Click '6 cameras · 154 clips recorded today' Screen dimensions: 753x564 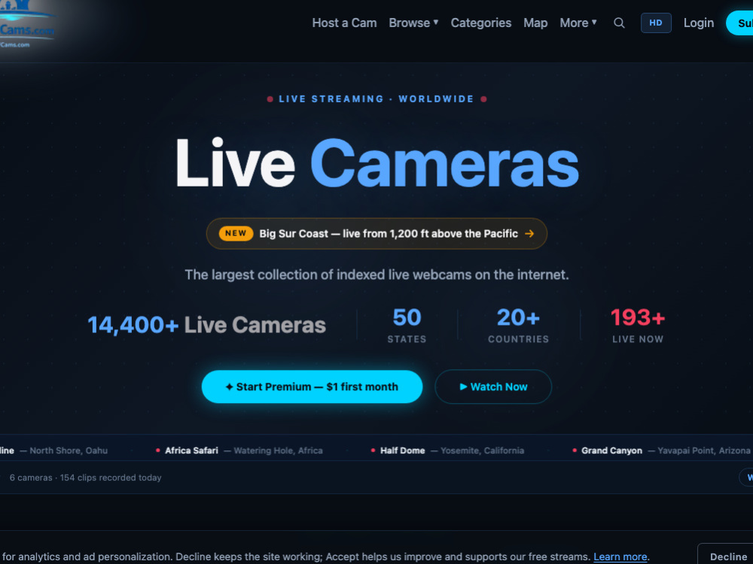click(86, 478)
